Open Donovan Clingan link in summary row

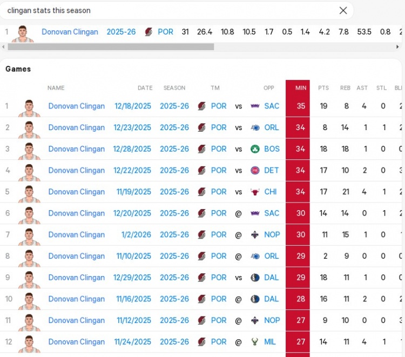pyautogui.click(x=70, y=32)
